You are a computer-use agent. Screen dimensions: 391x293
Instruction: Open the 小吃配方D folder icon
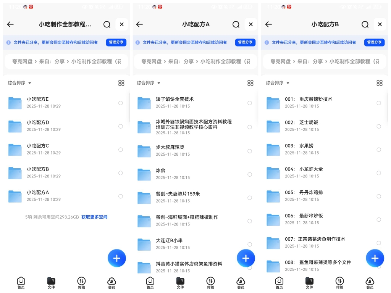tap(15, 126)
